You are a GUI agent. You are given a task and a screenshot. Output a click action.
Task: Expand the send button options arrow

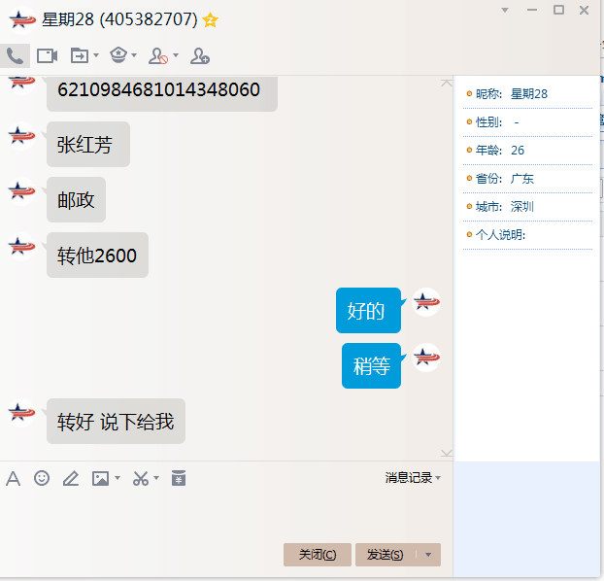428,555
